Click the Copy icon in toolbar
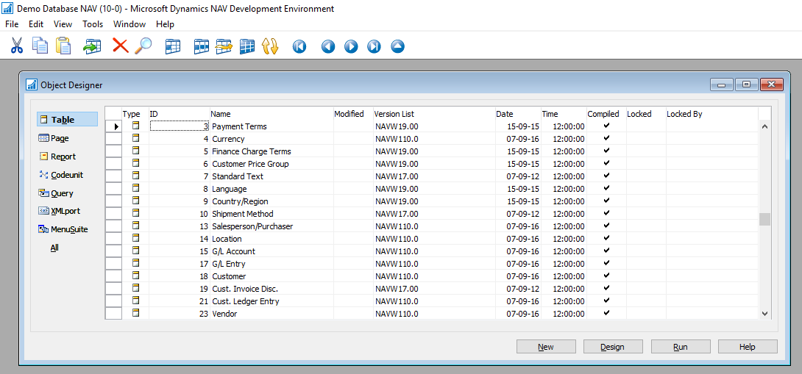The width and height of the screenshot is (802, 374). (x=40, y=46)
